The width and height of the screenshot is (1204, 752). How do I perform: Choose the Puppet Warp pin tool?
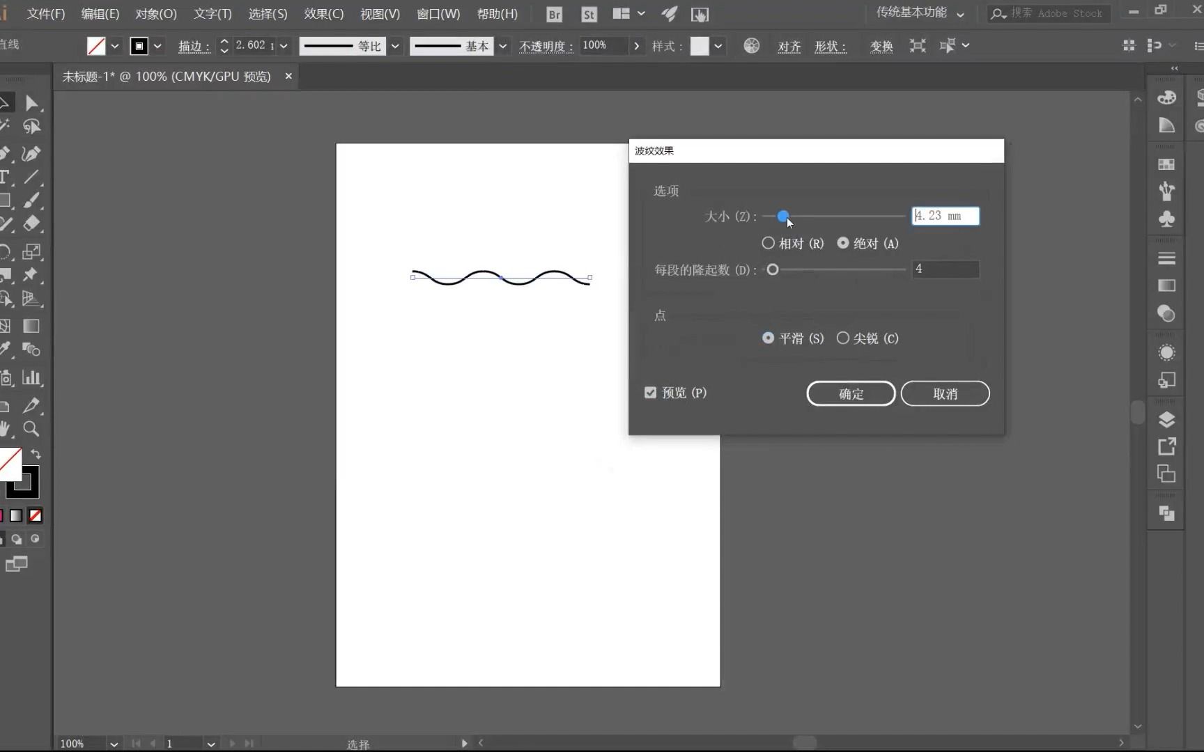click(31, 275)
